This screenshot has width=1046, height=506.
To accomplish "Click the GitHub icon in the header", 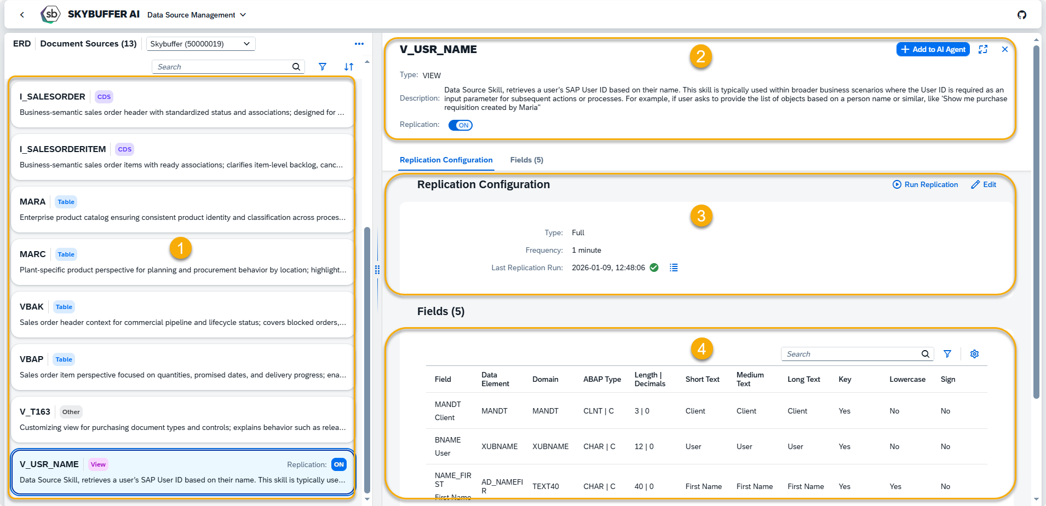I will pyautogui.click(x=1022, y=15).
